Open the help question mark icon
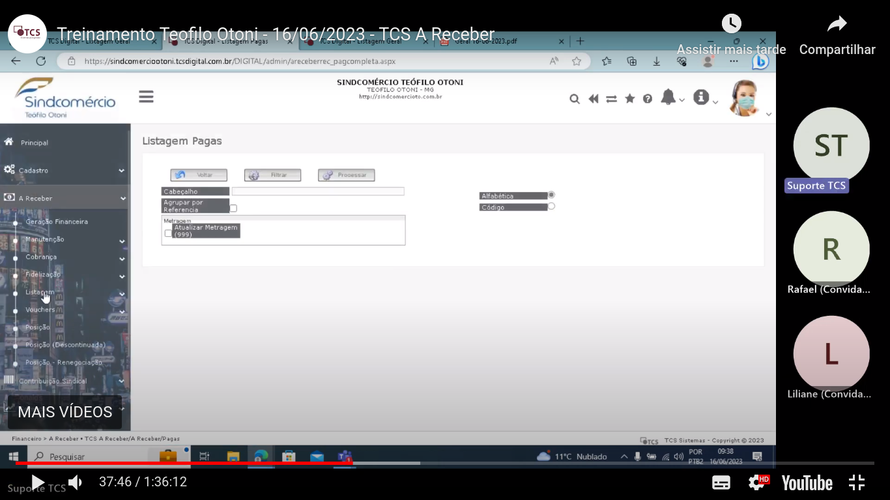The height and width of the screenshot is (500, 890). [x=648, y=99]
